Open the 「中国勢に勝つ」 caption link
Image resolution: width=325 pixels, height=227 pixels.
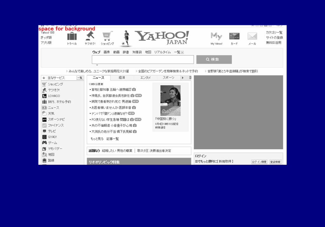click(166, 119)
